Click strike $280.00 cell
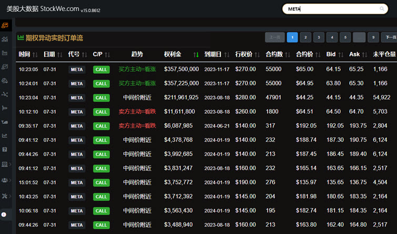Image resolution: width=397 pixels, height=234 pixels. click(246, 97)
